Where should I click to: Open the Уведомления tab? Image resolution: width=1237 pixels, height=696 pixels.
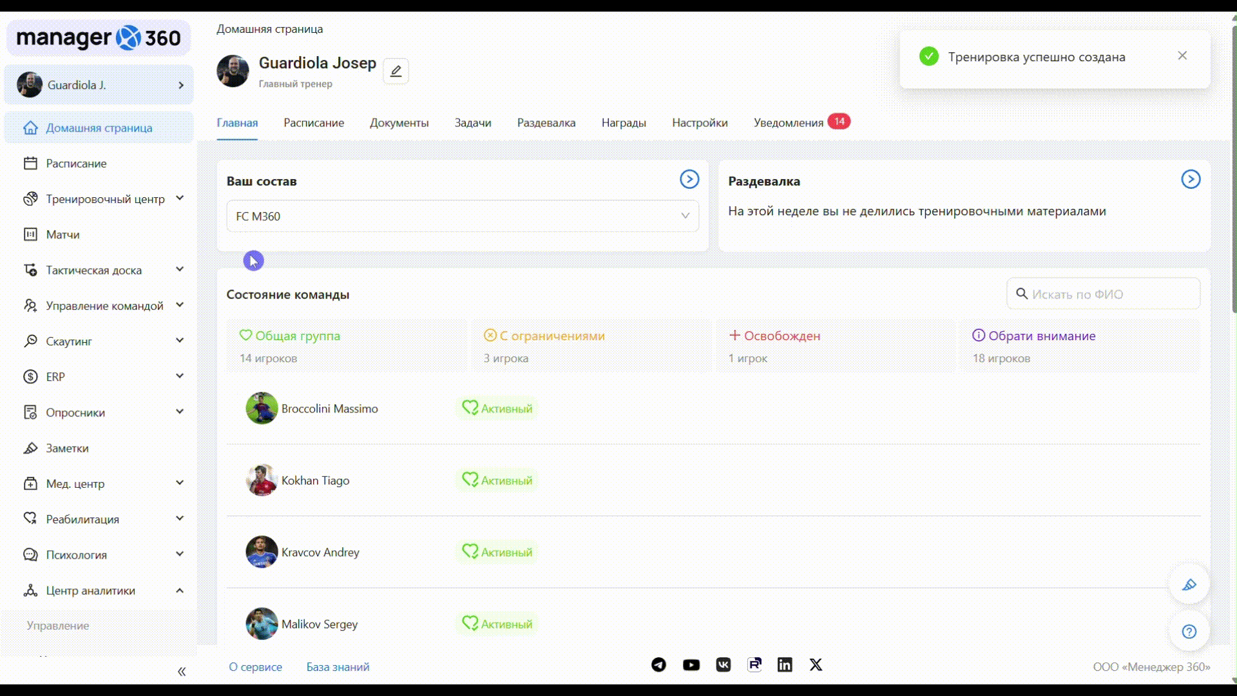789,123
